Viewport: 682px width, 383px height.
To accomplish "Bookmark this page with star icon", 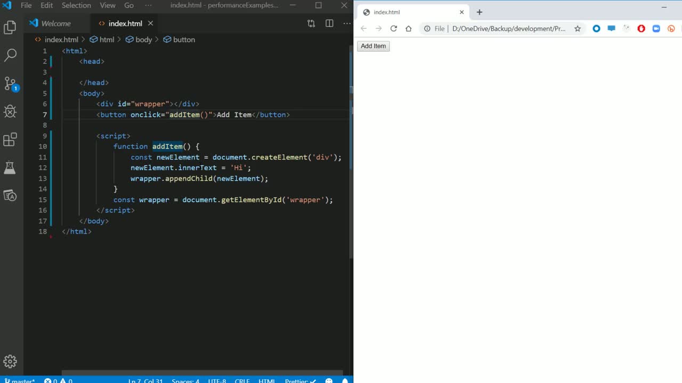I will point(577,29).
